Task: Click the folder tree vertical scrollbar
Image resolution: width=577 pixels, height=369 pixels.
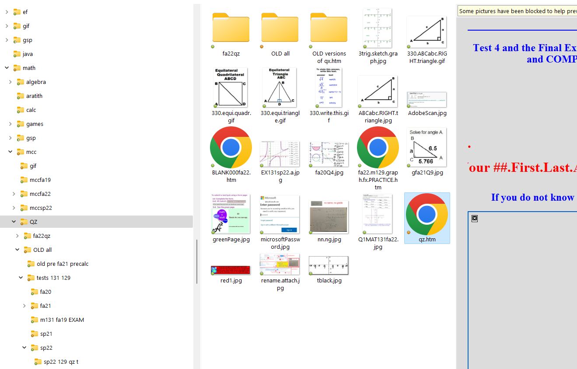Action: point(197,261)
